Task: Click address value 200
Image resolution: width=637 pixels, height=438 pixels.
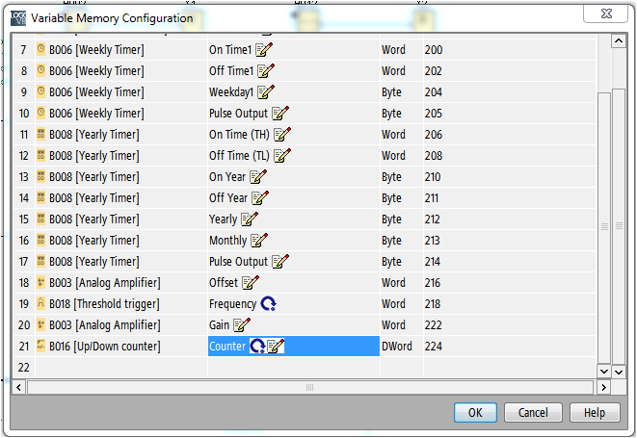Action: click(434, 49)
